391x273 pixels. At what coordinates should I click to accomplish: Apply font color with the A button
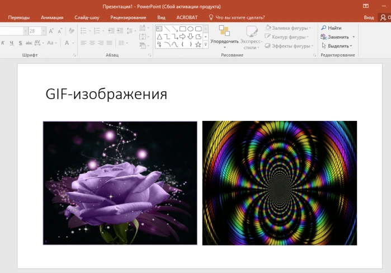coord(67,43)
